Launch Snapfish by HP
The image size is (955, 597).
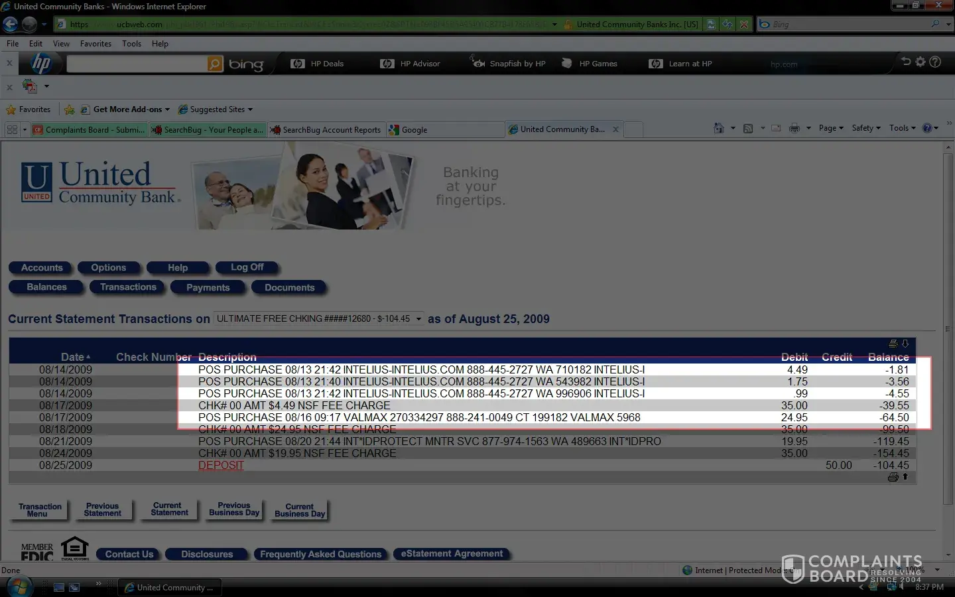508,64
